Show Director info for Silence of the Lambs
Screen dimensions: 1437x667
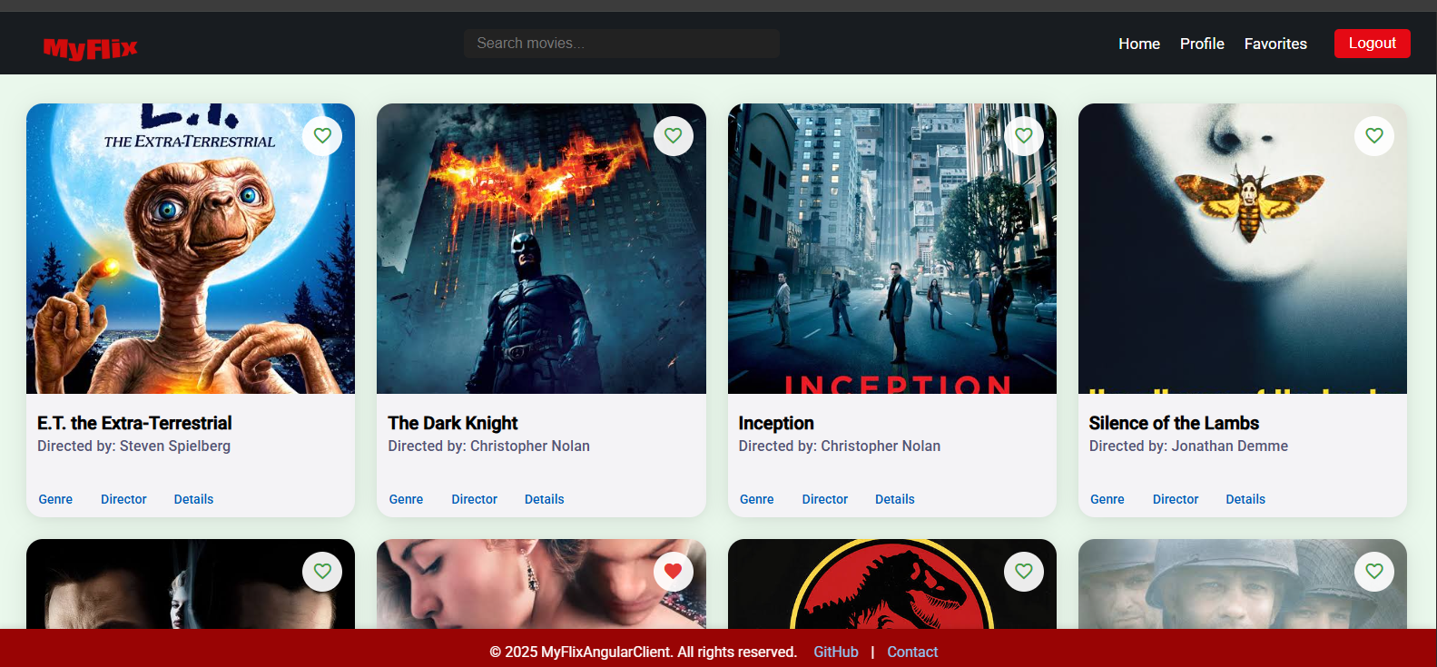tap(1176, 499)
